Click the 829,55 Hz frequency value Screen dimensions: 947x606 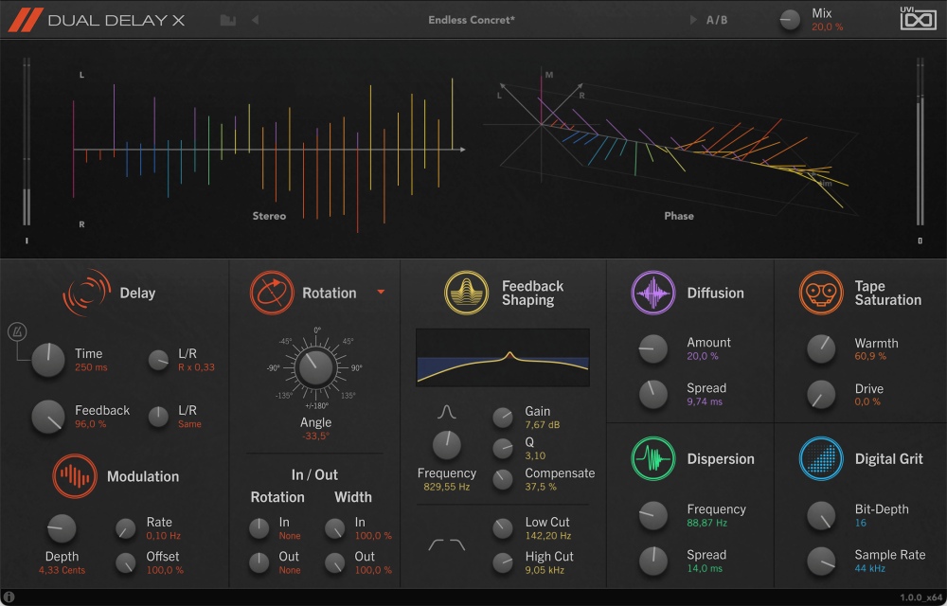tap(446, 487)
